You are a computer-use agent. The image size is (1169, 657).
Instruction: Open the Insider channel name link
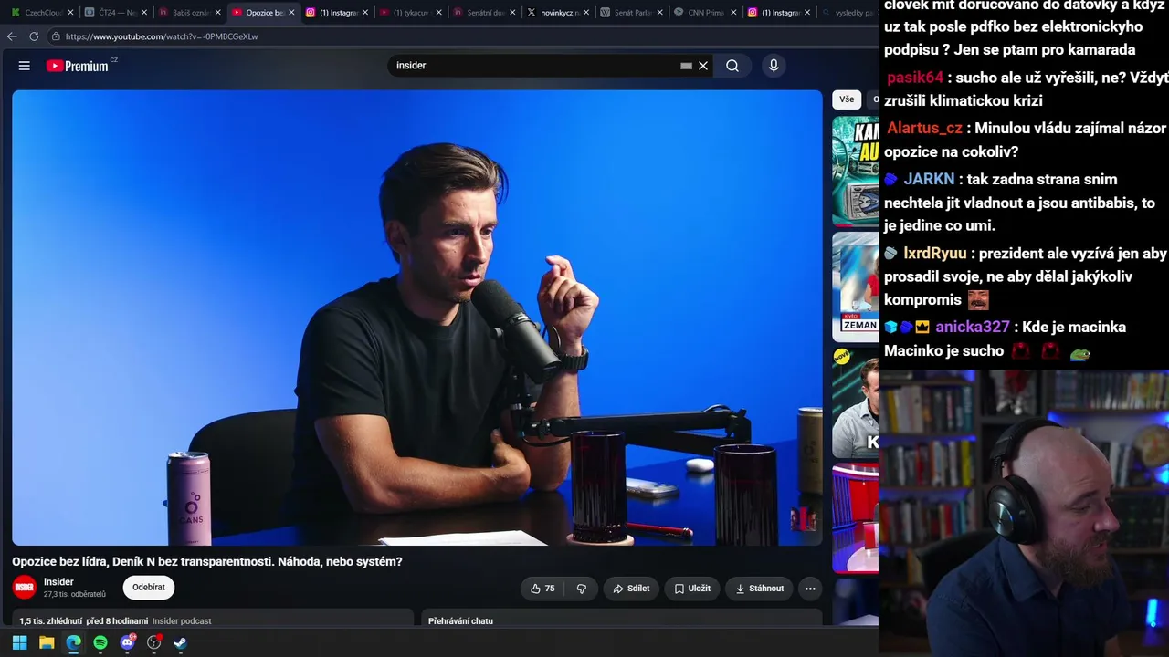(58, 582)
